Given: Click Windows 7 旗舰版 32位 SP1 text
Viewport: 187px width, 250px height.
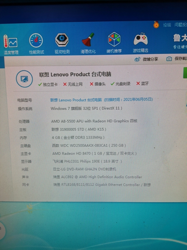Looking at the screenshot, I should (86, 108).
